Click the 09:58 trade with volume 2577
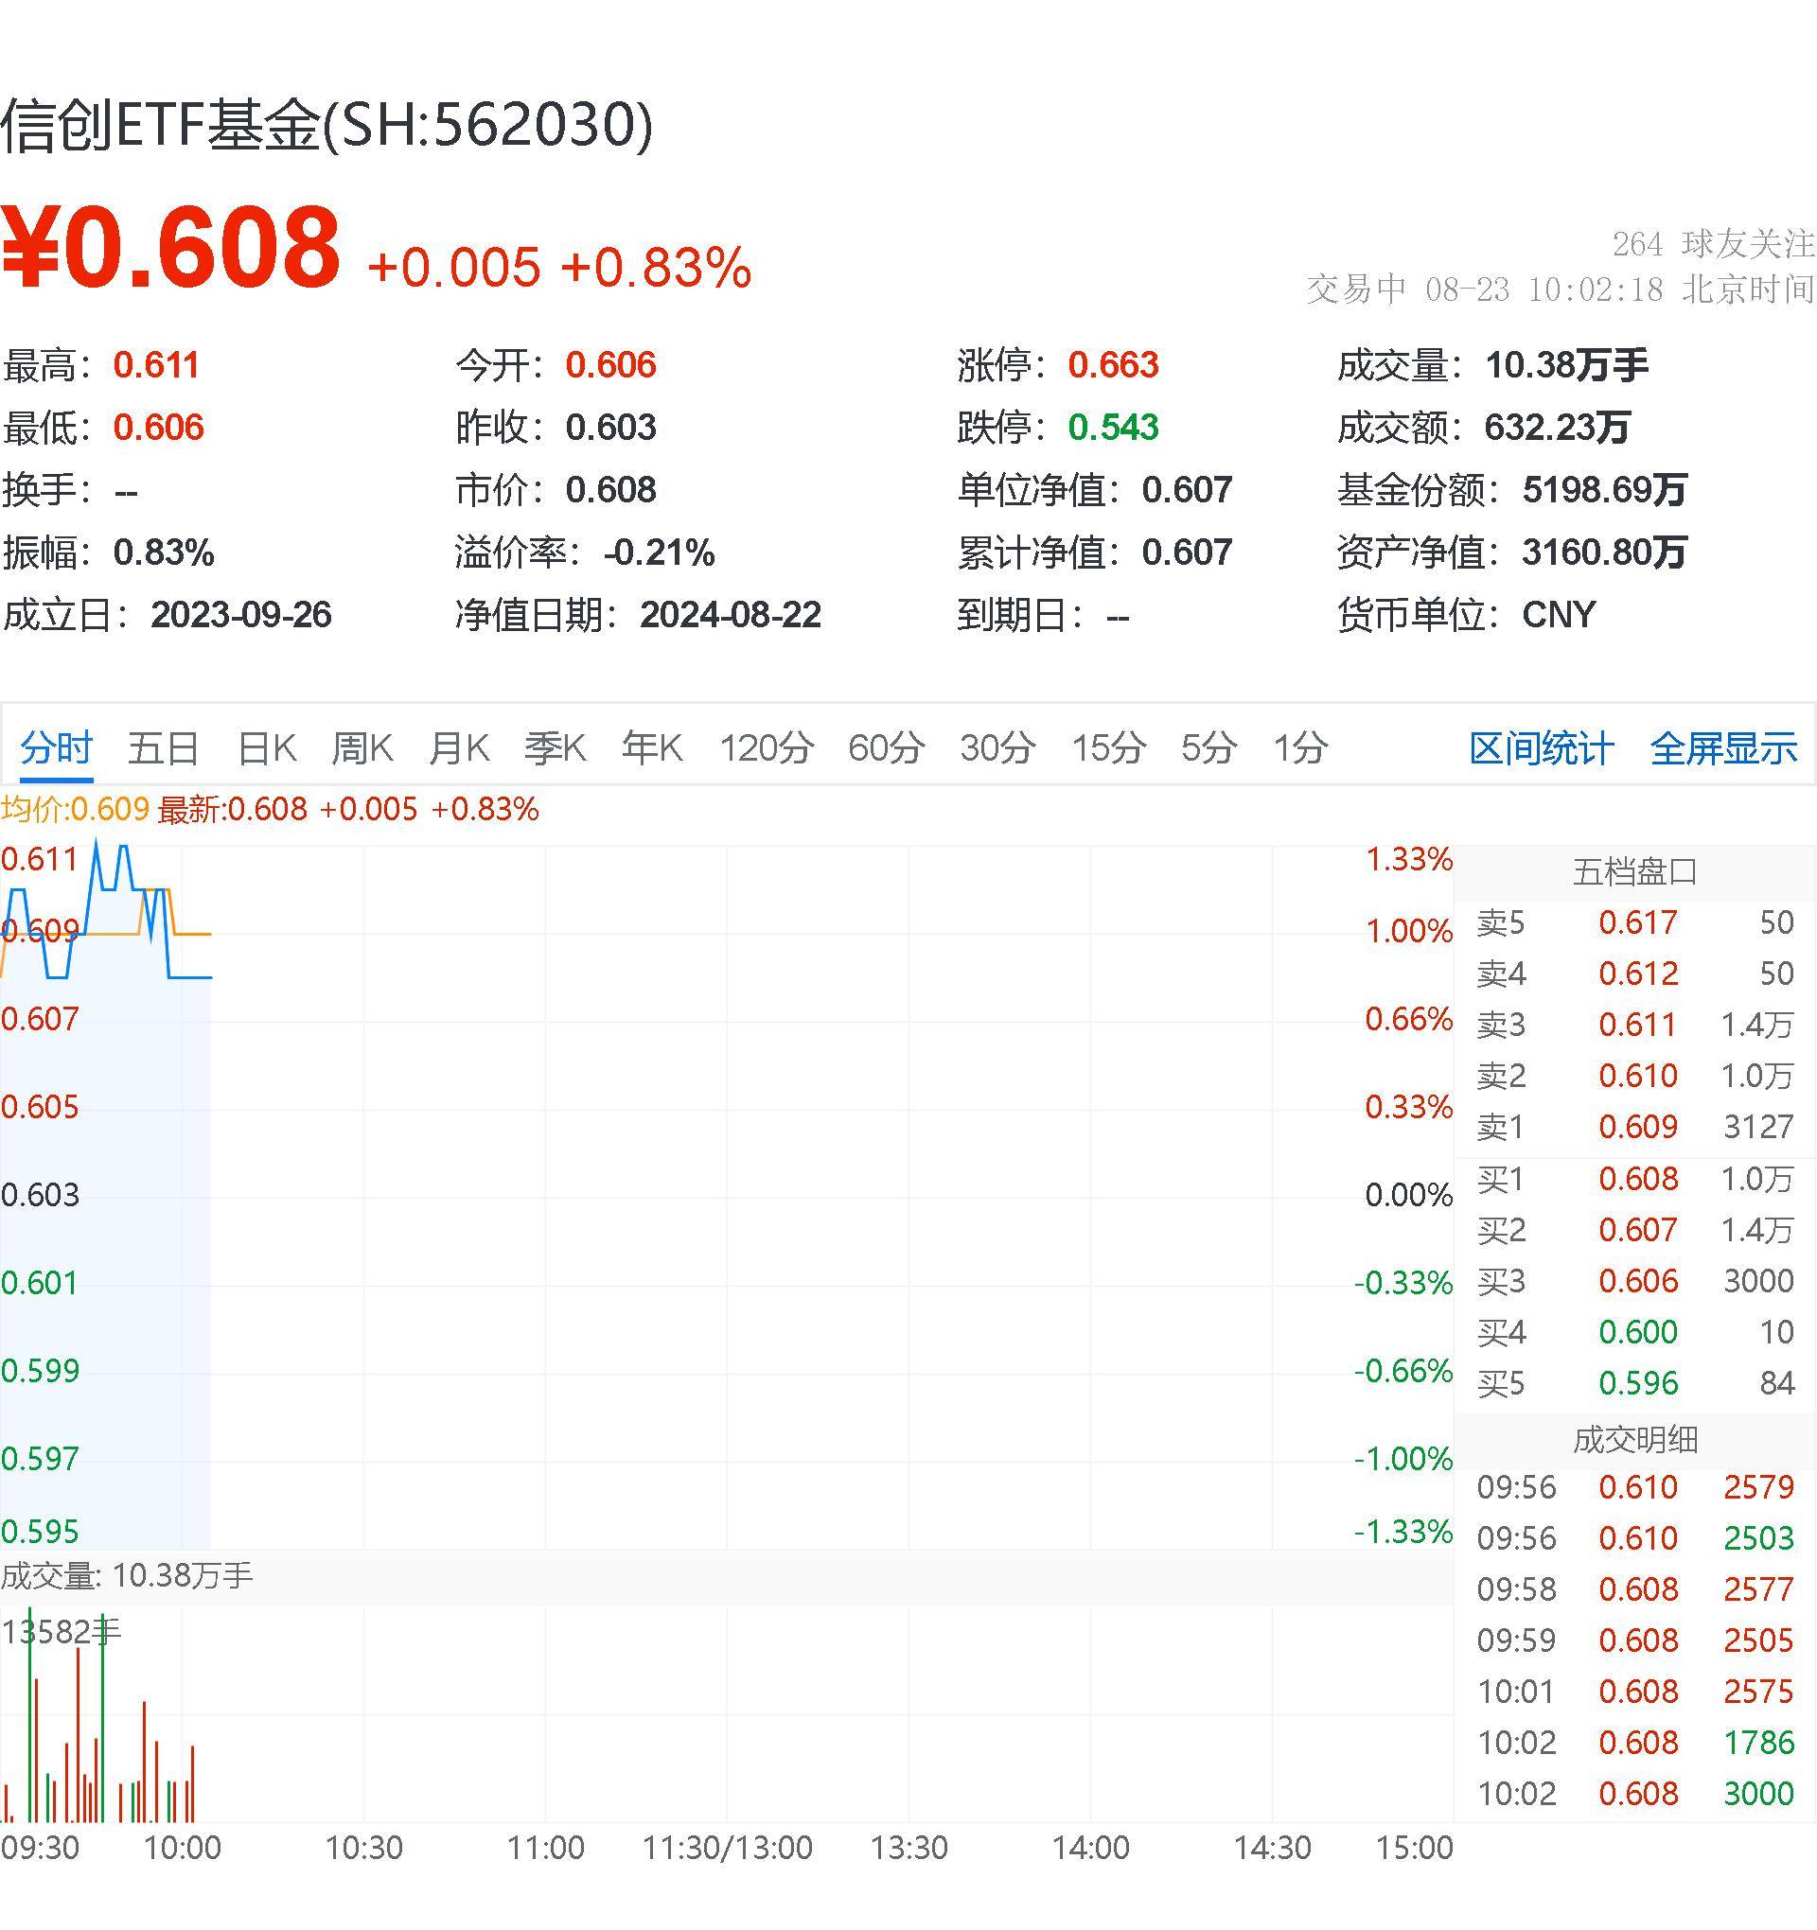 (1635, 1589)
